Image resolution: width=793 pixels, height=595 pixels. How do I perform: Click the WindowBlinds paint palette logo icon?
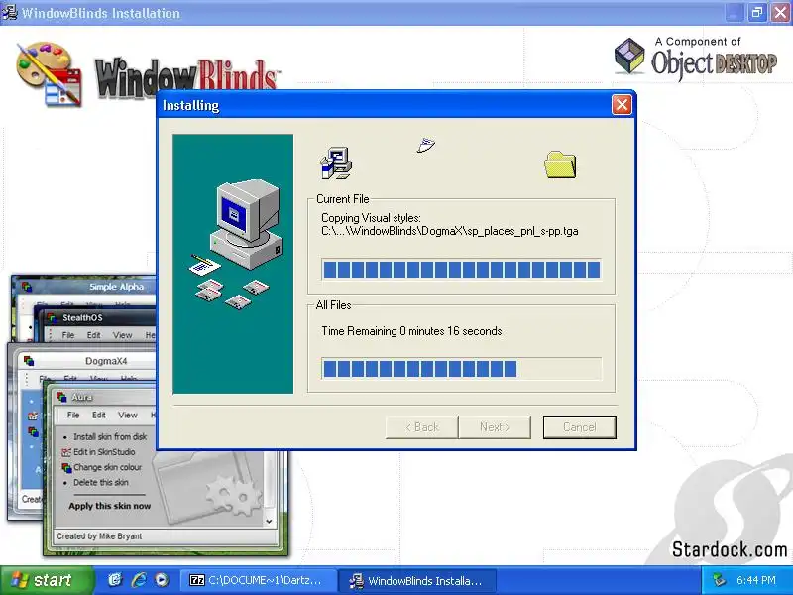pos(48,73)
